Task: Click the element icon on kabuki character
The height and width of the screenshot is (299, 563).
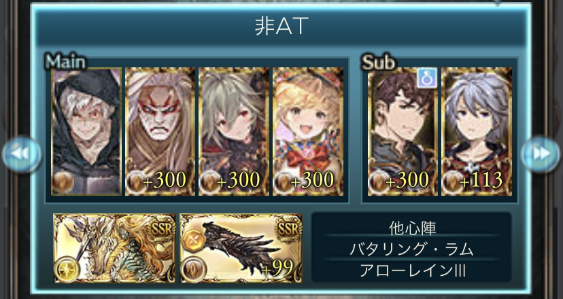Action: 137,182
